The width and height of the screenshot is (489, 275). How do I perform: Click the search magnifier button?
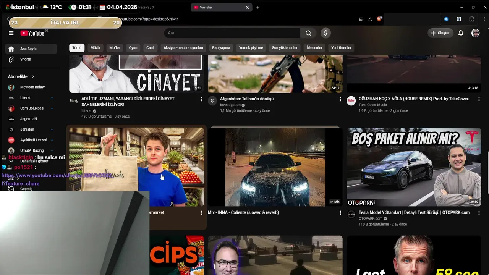[308, 33]
